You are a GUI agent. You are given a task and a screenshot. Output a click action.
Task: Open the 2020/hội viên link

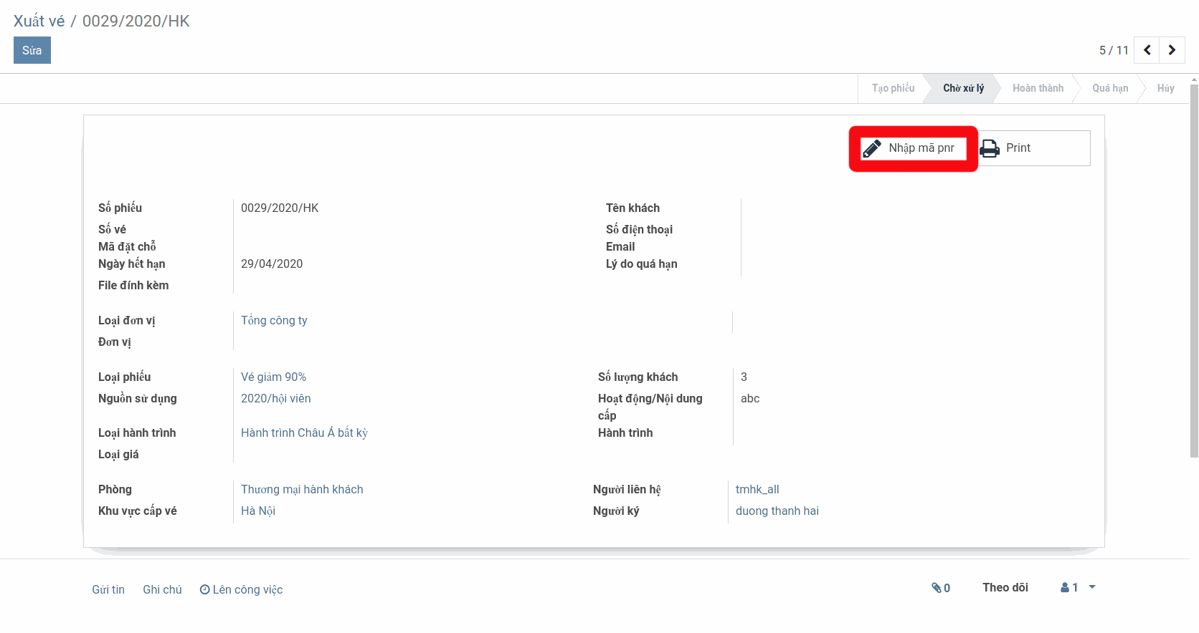275,398
